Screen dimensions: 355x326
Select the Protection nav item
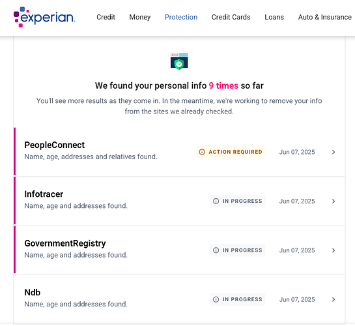181,17
